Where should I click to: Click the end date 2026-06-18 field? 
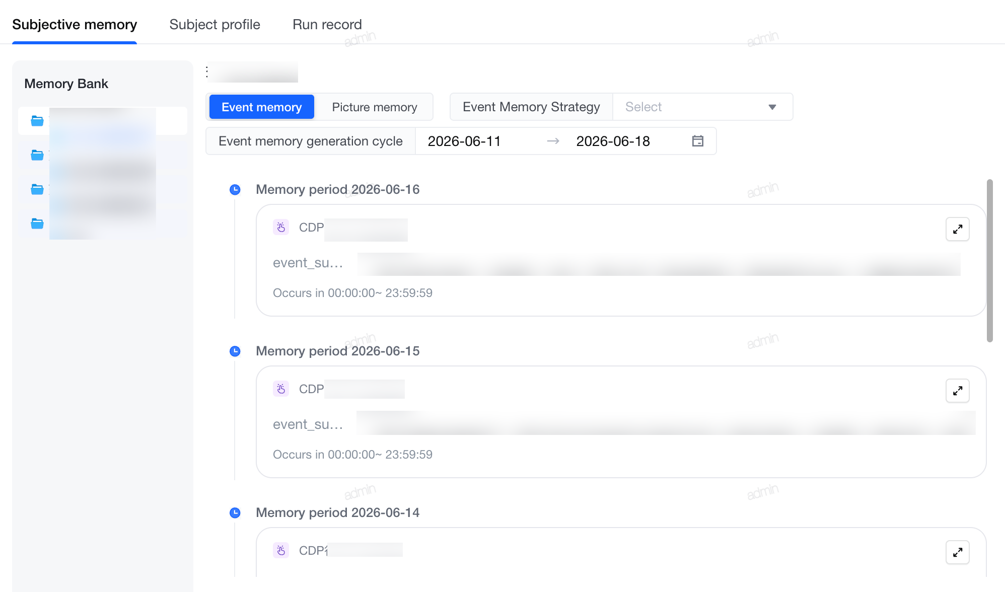(x=613, y=141)
